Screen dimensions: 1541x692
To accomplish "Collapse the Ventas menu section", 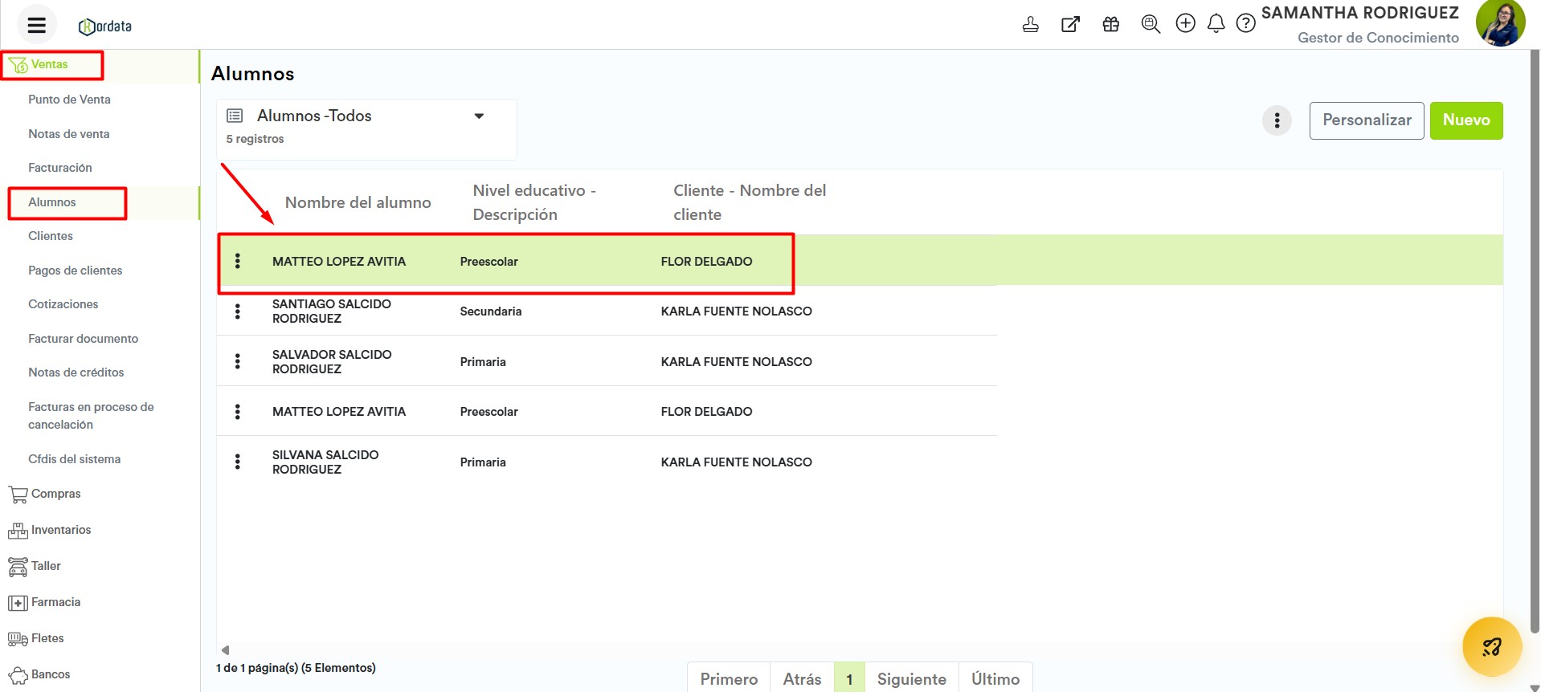I will pos(49,64).
